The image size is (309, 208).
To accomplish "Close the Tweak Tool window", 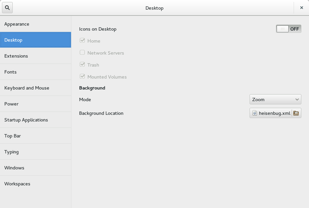I will [x=301, y=8].
